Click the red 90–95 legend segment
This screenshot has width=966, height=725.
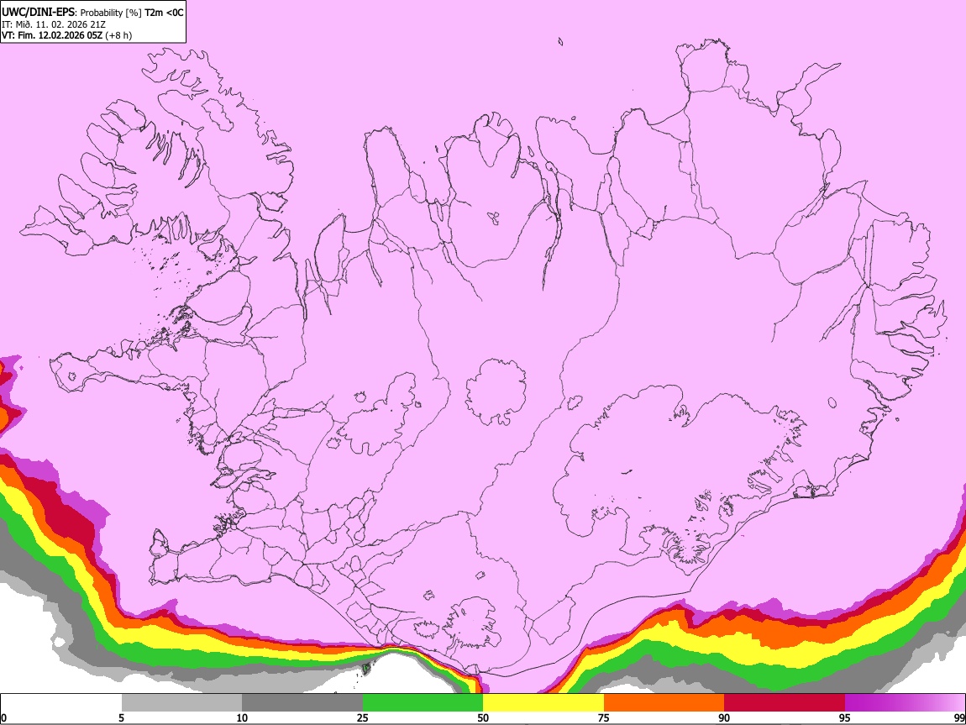click(785, 703)
